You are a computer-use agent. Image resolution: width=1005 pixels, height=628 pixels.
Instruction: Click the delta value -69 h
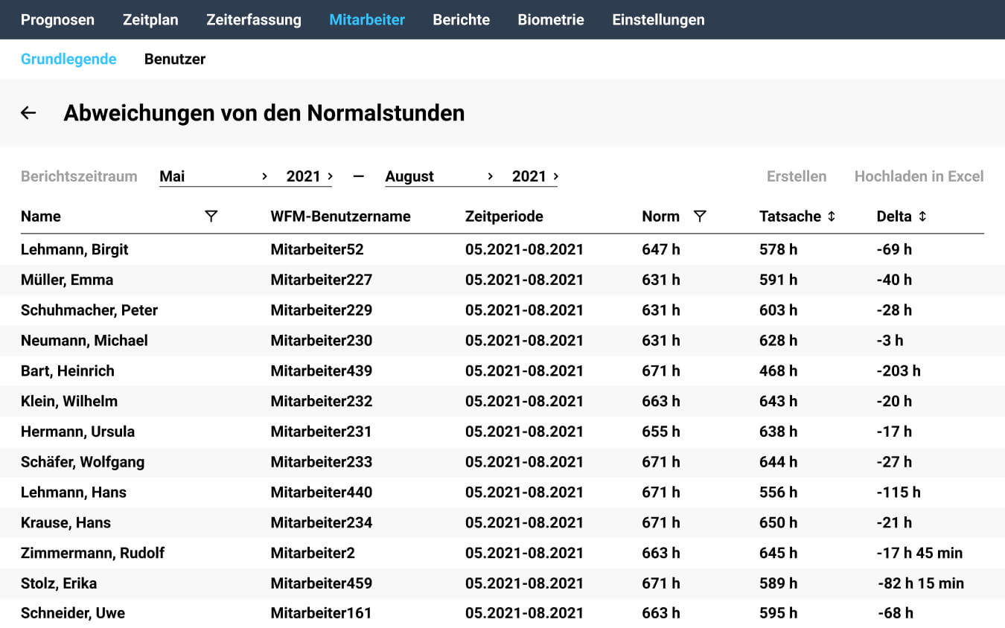(894, 249)
